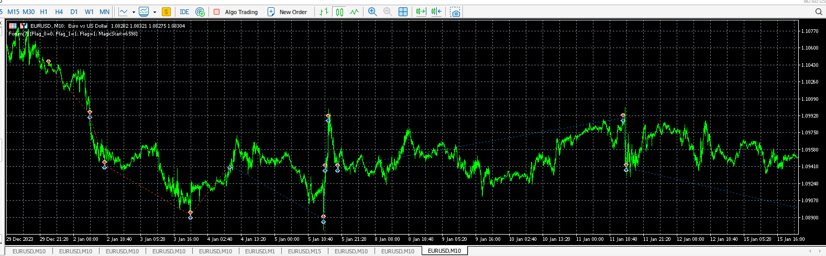Expand the line tools dropdown arrow

[134, 11]
